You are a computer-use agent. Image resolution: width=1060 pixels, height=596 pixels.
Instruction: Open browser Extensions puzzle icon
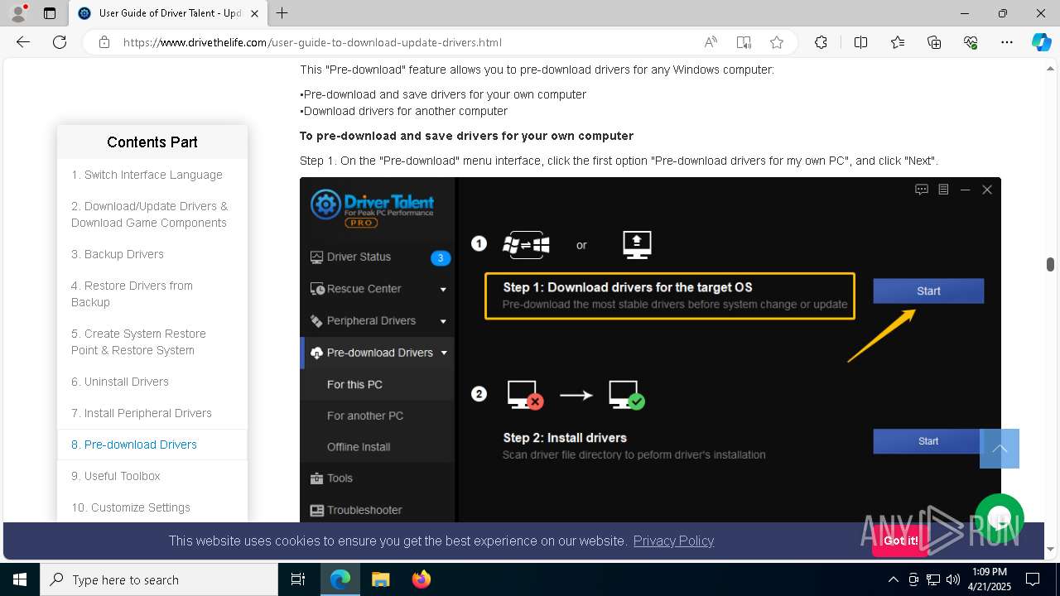(x=821, y=42)
